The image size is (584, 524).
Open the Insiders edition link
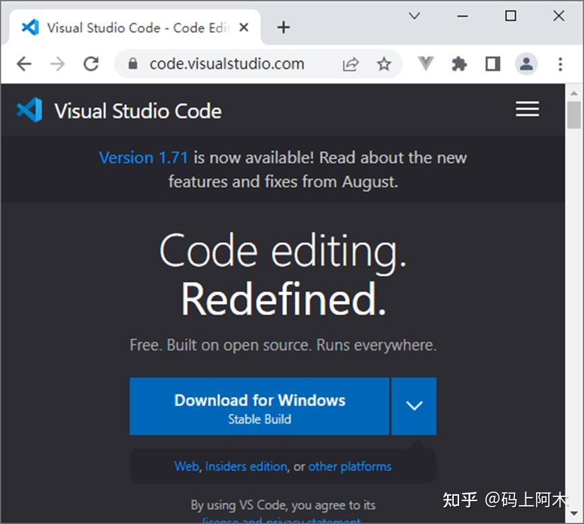pyautogui.click(x=246, y=466)
